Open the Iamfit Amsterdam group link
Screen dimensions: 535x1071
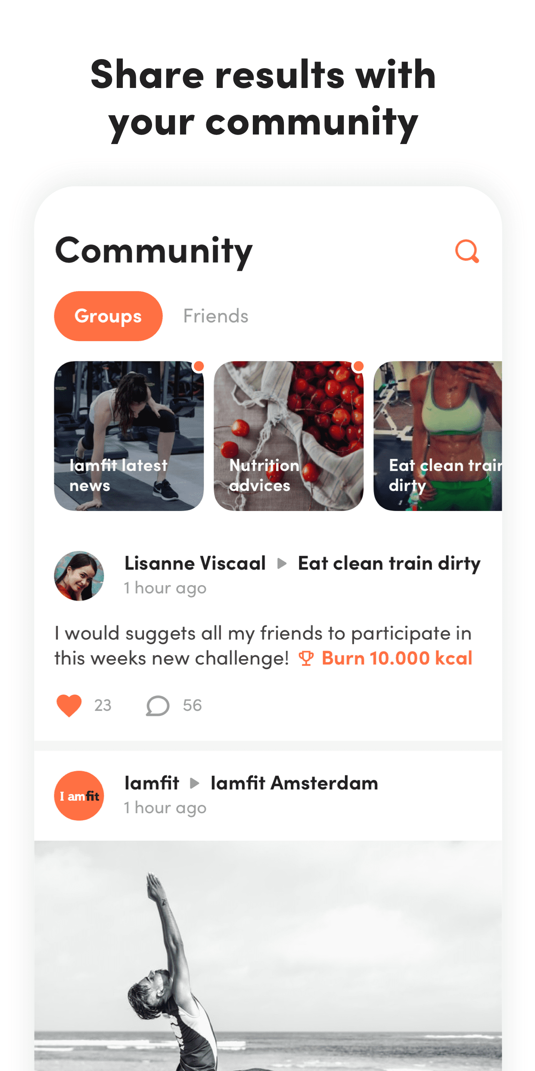coord(294,783)
